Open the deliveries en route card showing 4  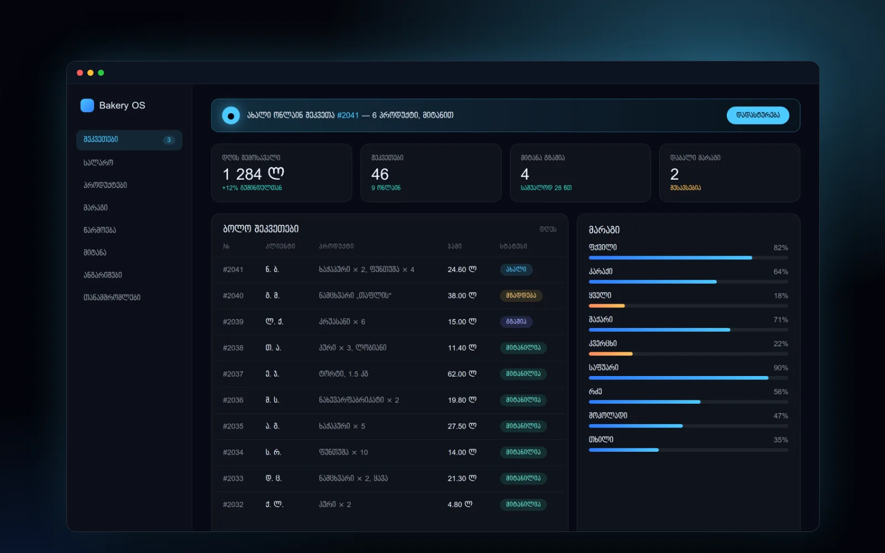(x=580, y=173)
